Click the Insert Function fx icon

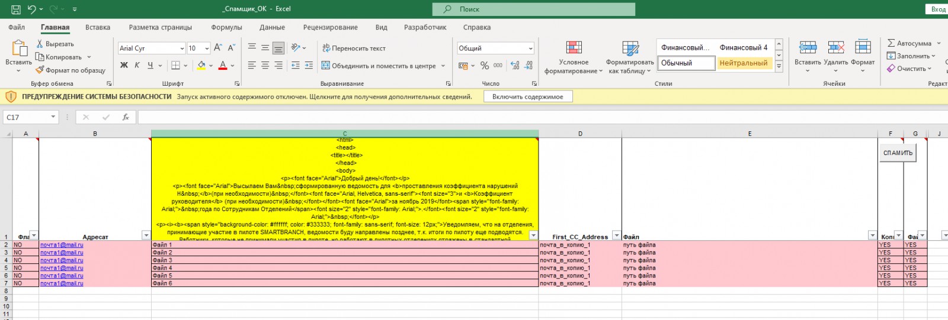coord(126,117)
